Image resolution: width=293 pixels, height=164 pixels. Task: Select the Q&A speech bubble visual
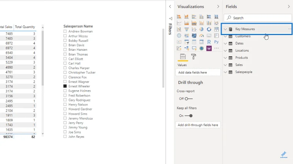point(194,49)
